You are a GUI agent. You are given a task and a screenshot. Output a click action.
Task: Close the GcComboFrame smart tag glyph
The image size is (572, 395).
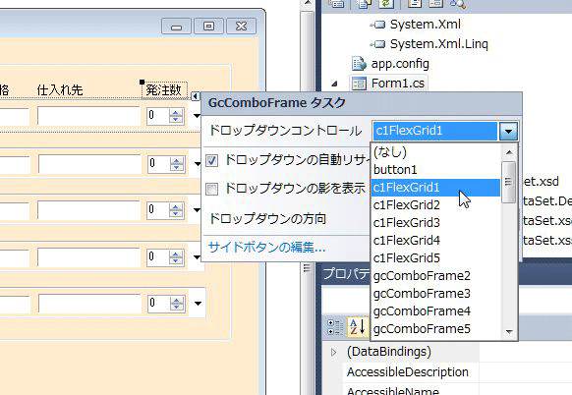196,96
